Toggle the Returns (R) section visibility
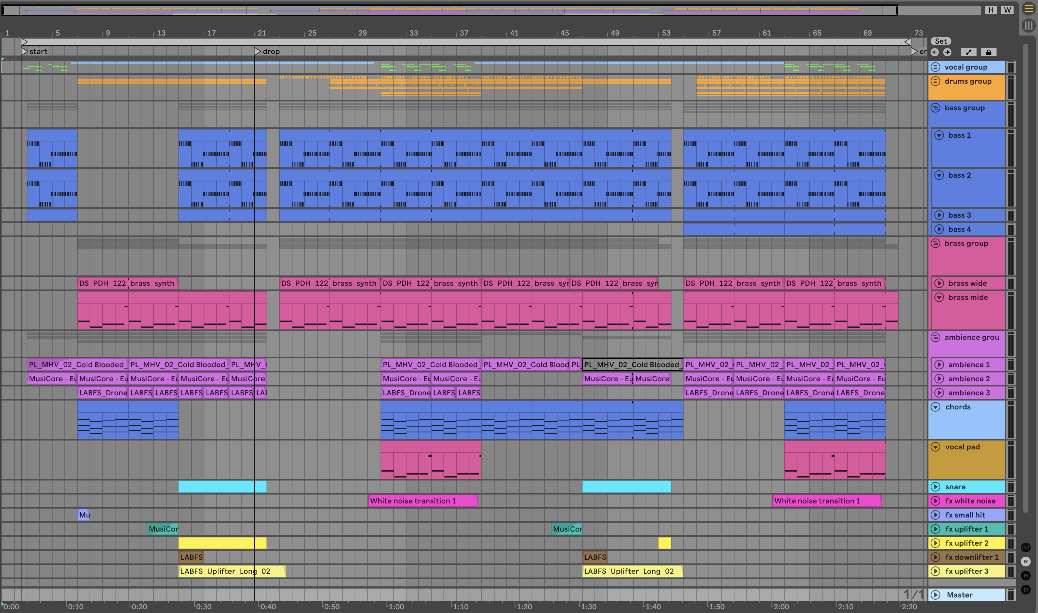 pos(1026,562)
